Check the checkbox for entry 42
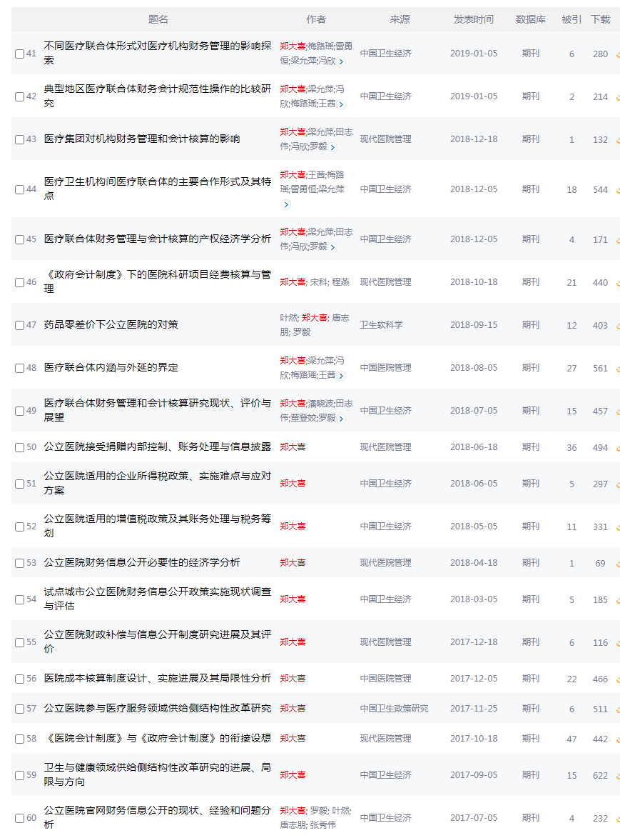Viewport: 620px width, 838px height. point(19,96)
